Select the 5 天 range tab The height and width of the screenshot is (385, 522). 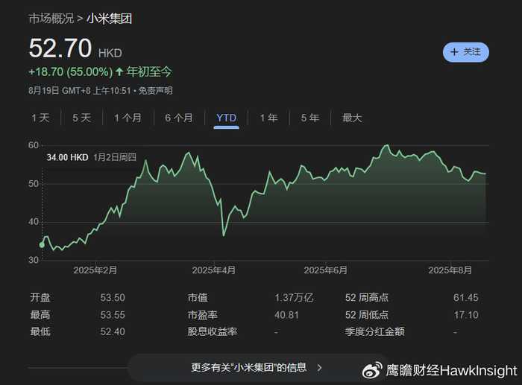[x=81, y=118]
